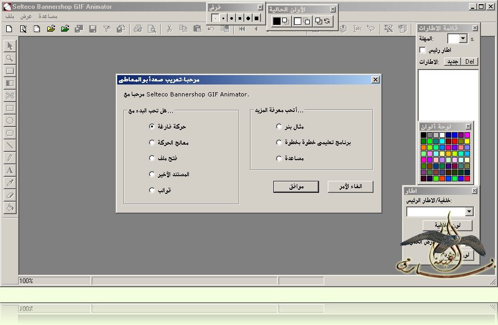The width and height of the screenshot is (498, 325).
Task: Create a new blank document from toolbar
Action: pos(9,29)
